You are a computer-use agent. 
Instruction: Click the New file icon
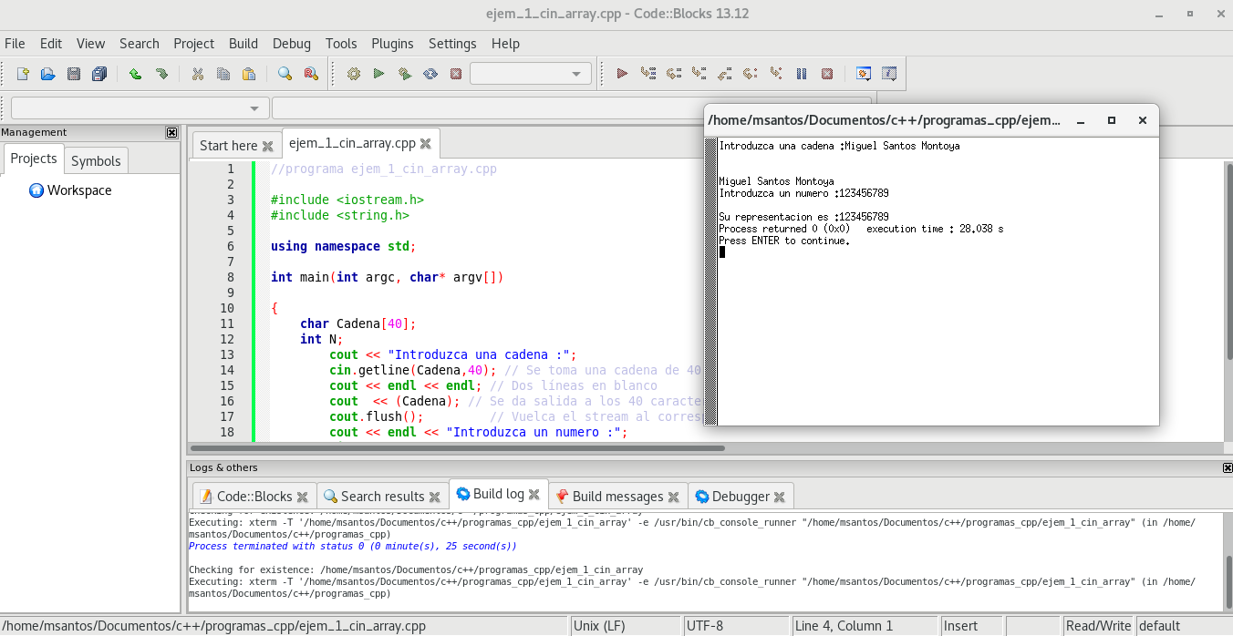[x=23, y=74]
